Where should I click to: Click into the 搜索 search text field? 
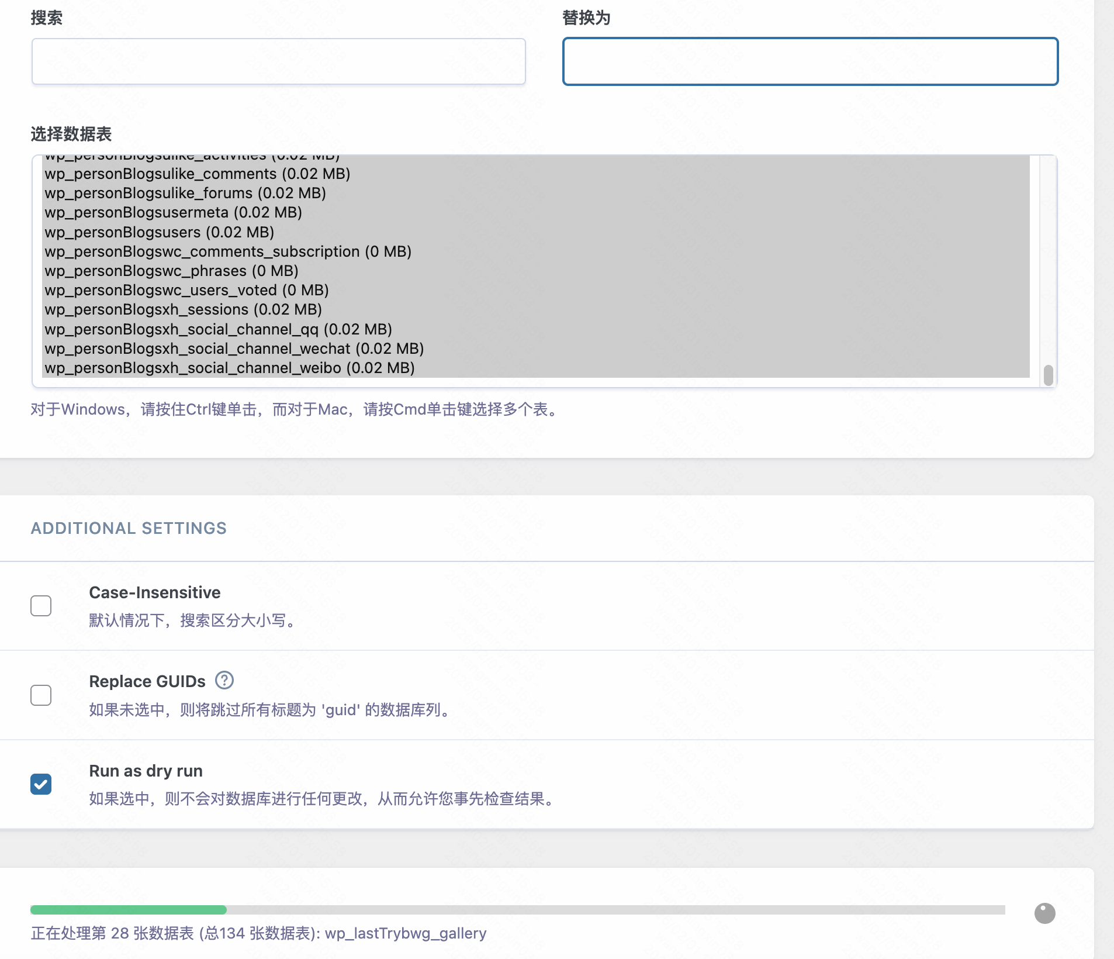pyautogui.click(x=278, y=61)
